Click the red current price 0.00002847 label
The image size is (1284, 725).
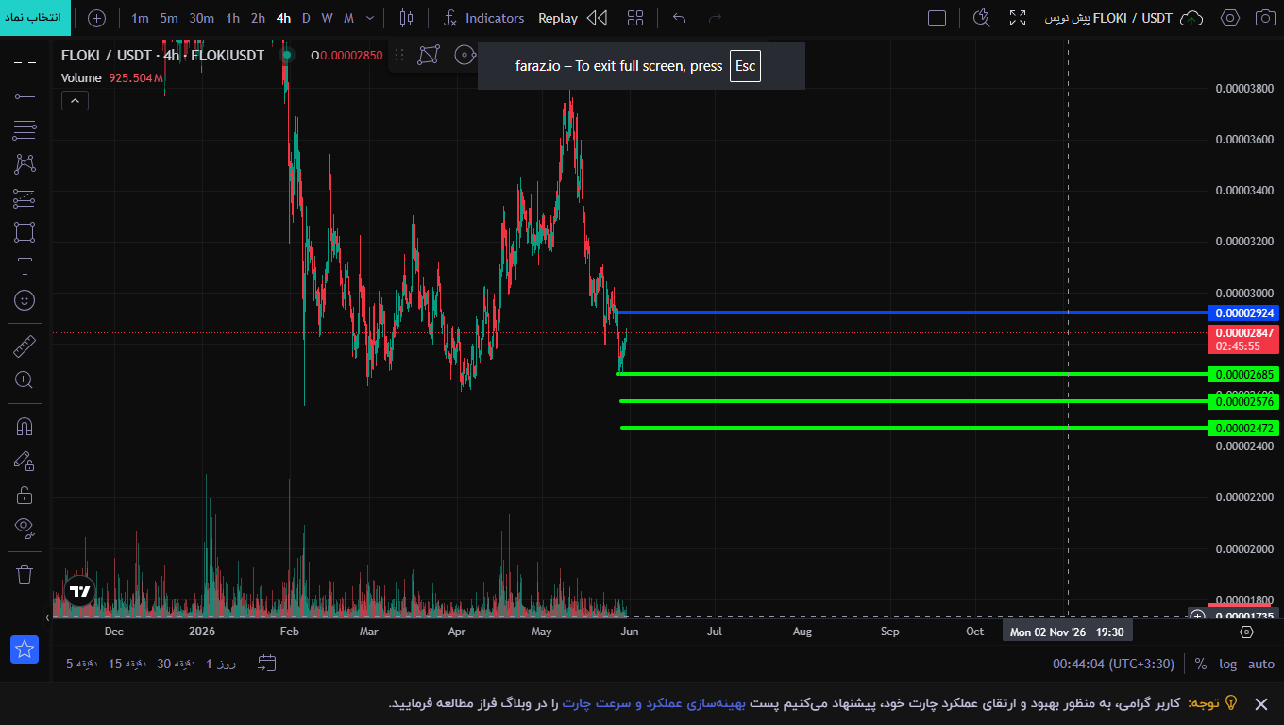1243,339
